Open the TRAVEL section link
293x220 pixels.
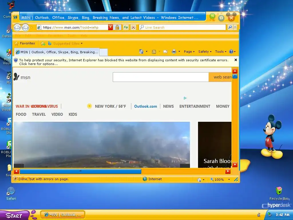tap(39, 114)
